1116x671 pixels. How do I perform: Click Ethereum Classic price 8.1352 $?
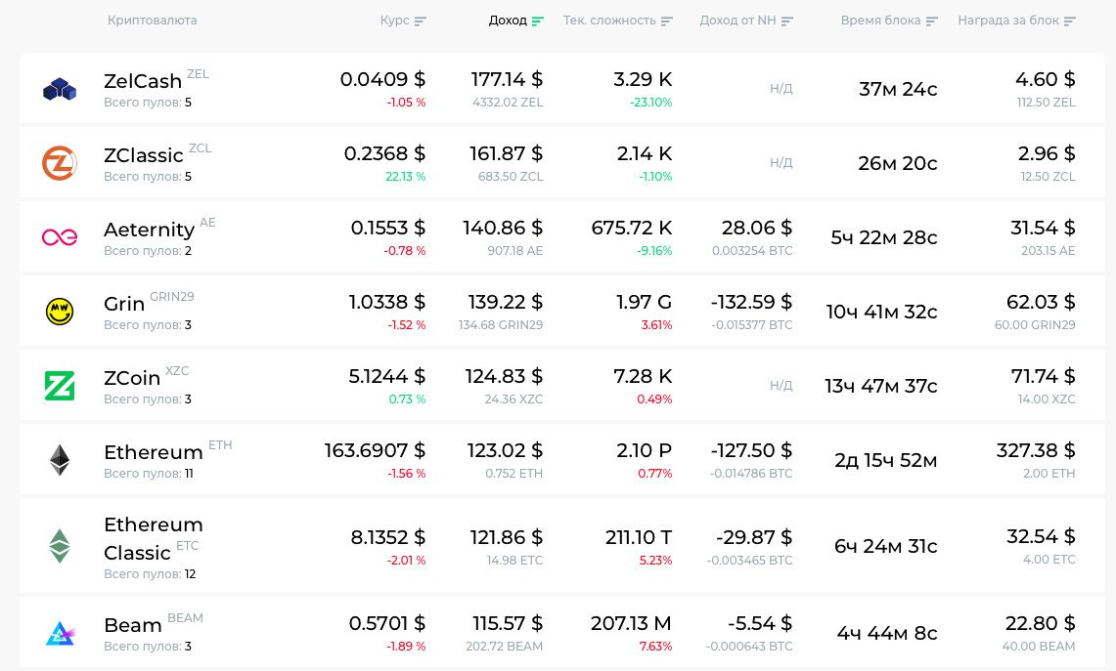pos(388,537)
